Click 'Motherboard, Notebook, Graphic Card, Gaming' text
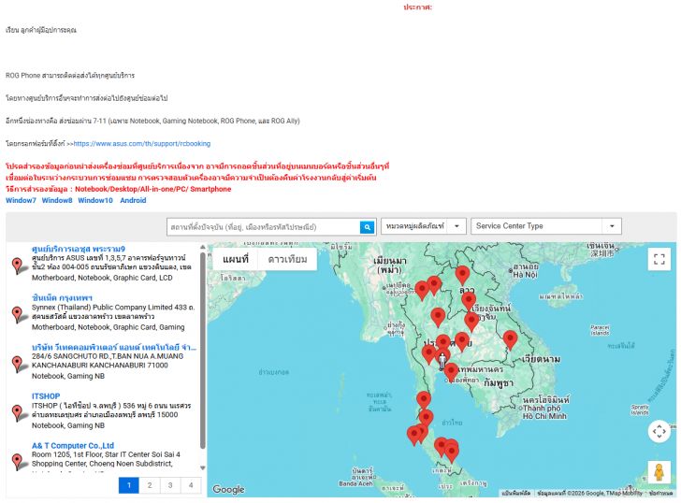681x503 pixels. (x=109, y=327)
